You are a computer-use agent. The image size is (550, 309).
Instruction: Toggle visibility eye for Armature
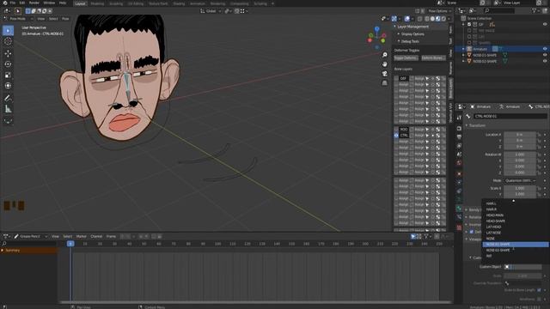[545, 49]
